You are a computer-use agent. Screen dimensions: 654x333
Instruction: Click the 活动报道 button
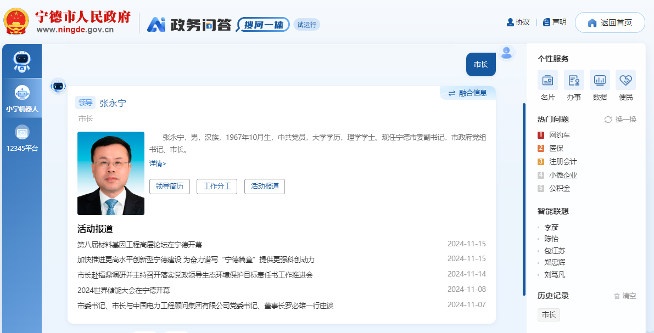pyautogui.click(x=265, y=187)
